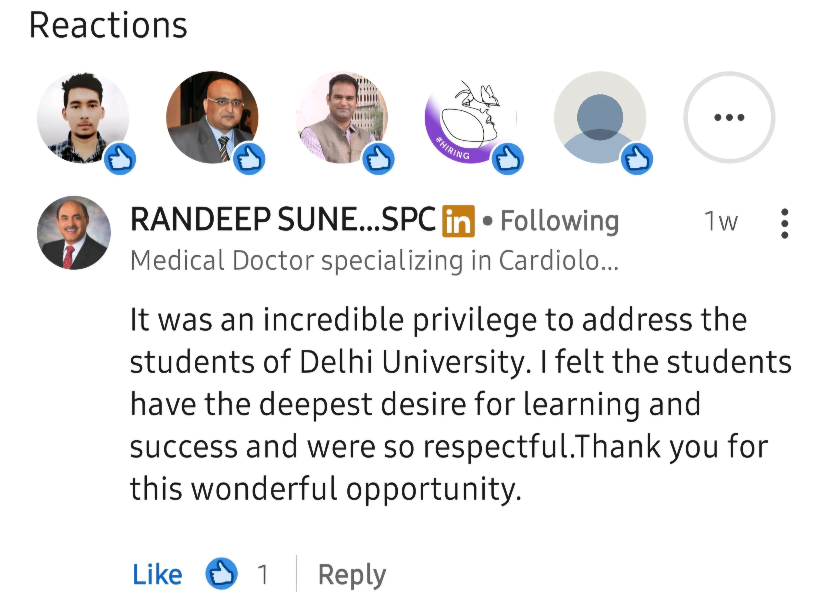Screen dimensions: 831x613
Task: Open the comment's three-dot options menu
Action: click(x=785, y=223)
